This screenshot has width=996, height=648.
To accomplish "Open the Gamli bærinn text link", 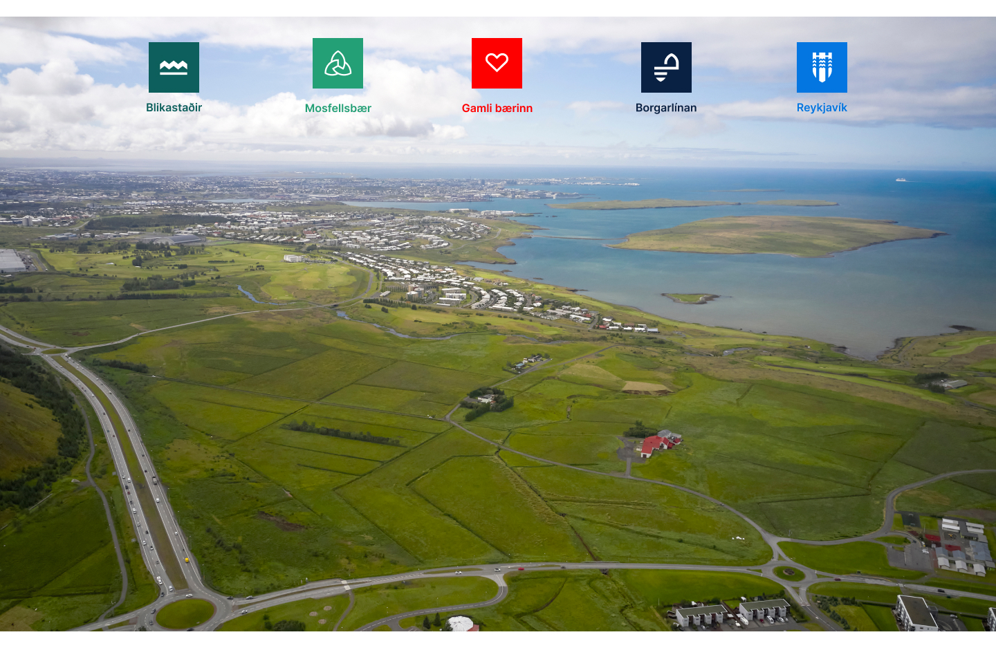I will click(497, 108).
